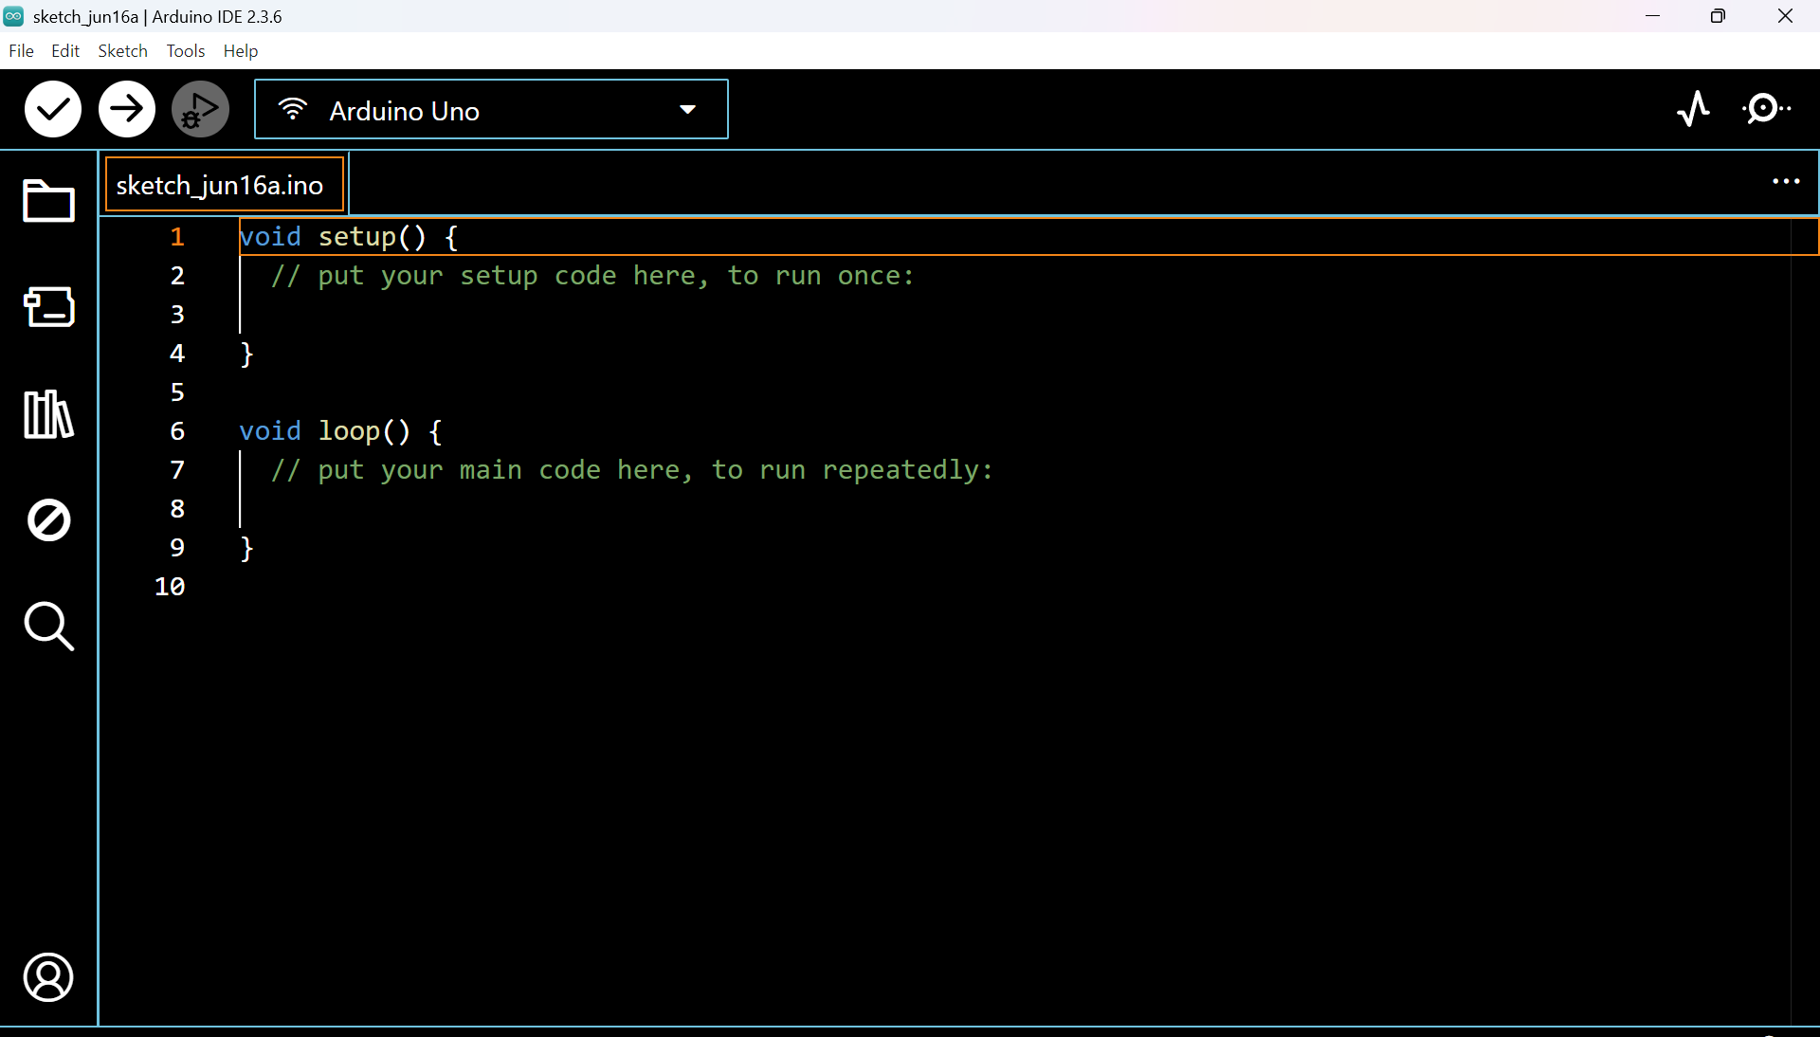Restore down the Arduino IDE window

tap(1718, 16)
